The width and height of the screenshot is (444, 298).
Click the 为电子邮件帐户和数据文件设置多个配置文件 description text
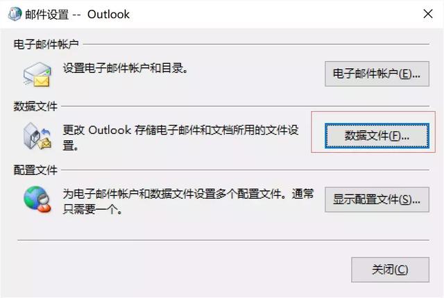[x=188, y=201]
